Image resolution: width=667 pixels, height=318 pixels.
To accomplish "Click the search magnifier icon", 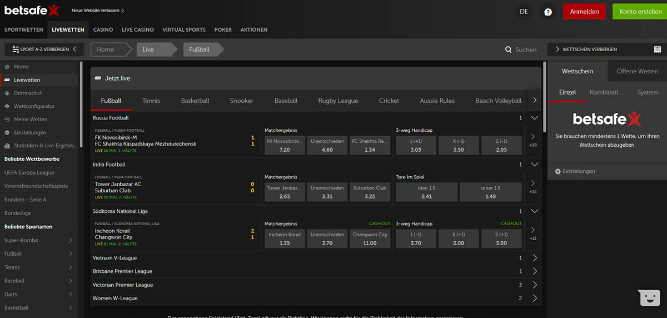I will coord(508,49).
